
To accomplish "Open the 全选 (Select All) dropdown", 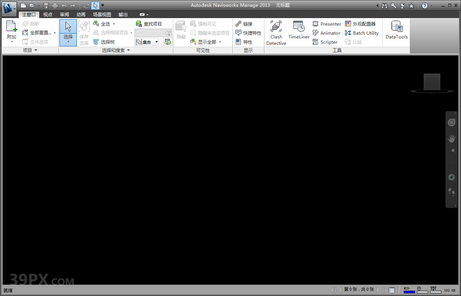I will coord(114,23).
